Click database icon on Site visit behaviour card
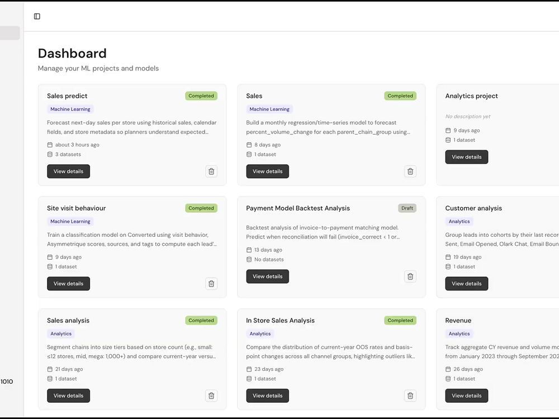Screen dimensions: 559x419 coord(50,266)
